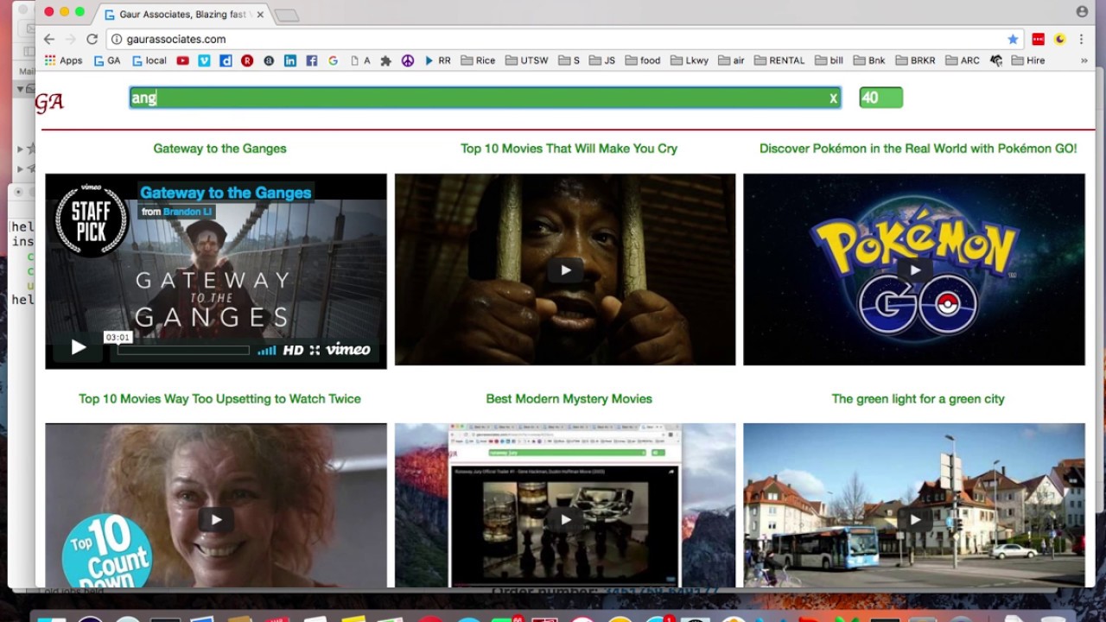
Task: Play the Best Modern Mystery Movies video
Action: (x=565, y=519)
